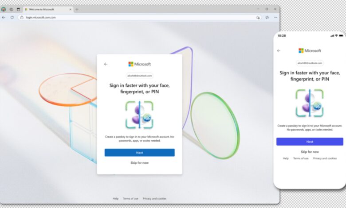Close the Welcome to Microsoft tab
The width and height of the screenshot is (346, 208).
point(70,9)
